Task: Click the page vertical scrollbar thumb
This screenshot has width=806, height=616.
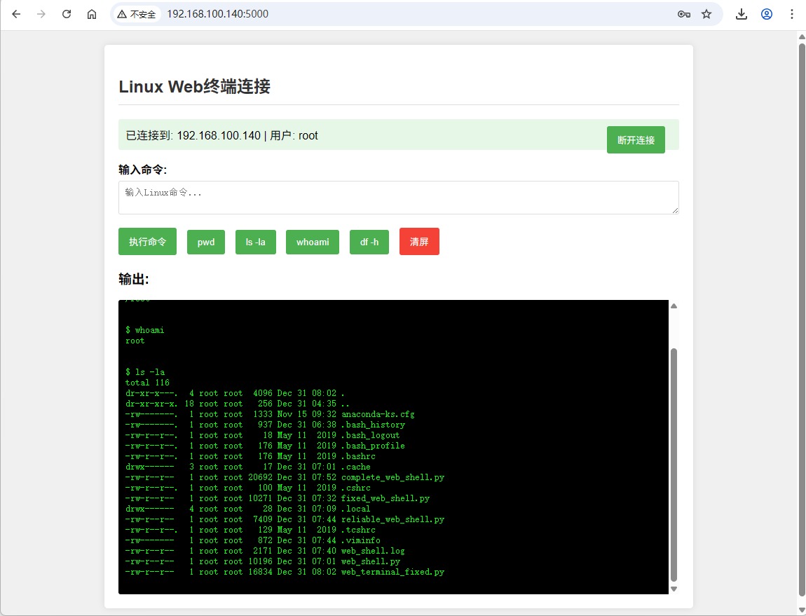Action: pyautogui.click(x=802, y=319)
